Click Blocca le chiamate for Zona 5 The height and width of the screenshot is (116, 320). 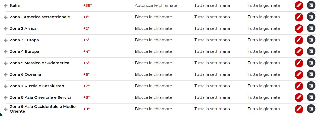[x=153, y=63]
